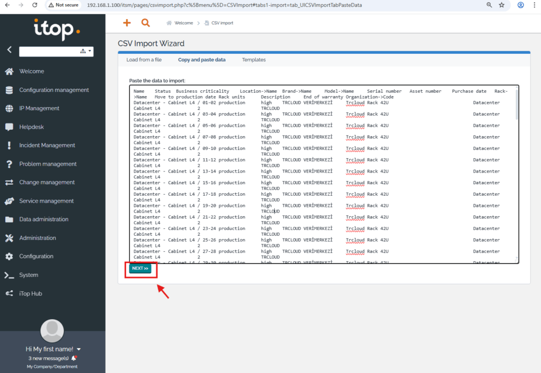Click the IP Management globe icon

click(9, 109)
